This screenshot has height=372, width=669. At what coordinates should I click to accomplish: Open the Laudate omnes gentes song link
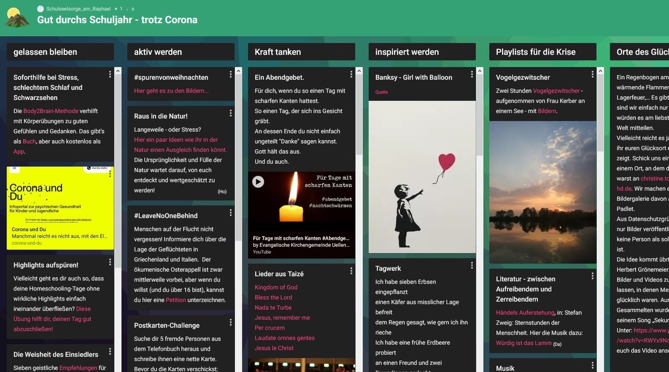pyautogui.click(x=285, y=338)
